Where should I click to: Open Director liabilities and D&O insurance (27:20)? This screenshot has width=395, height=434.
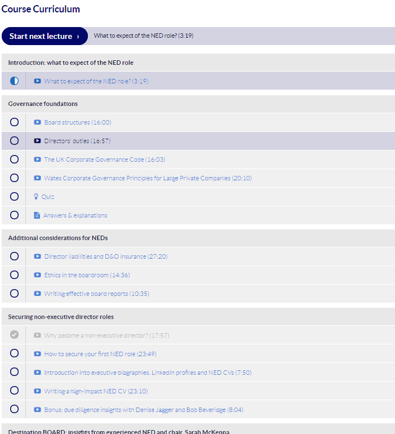tap(106, 256)
